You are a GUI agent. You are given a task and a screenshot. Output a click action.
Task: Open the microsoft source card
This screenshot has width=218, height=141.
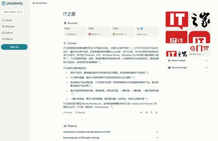(123, 31)
